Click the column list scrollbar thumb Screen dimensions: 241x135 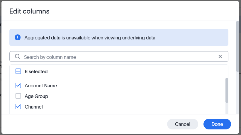click(227, 90)
